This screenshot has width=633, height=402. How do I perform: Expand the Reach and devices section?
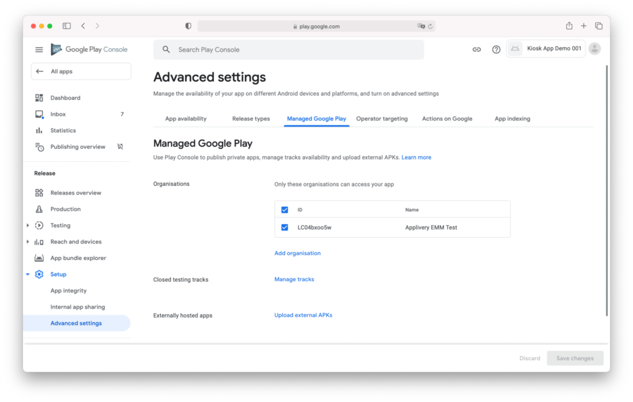[x=28, y=241]
